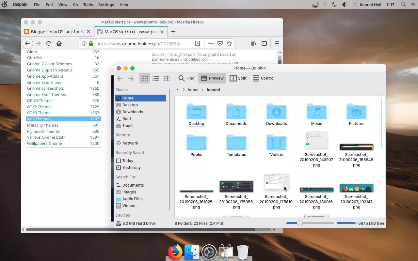Select the Videos folder in file view
The width and height of the screenshot is (418, 261).
pos(276,143)
